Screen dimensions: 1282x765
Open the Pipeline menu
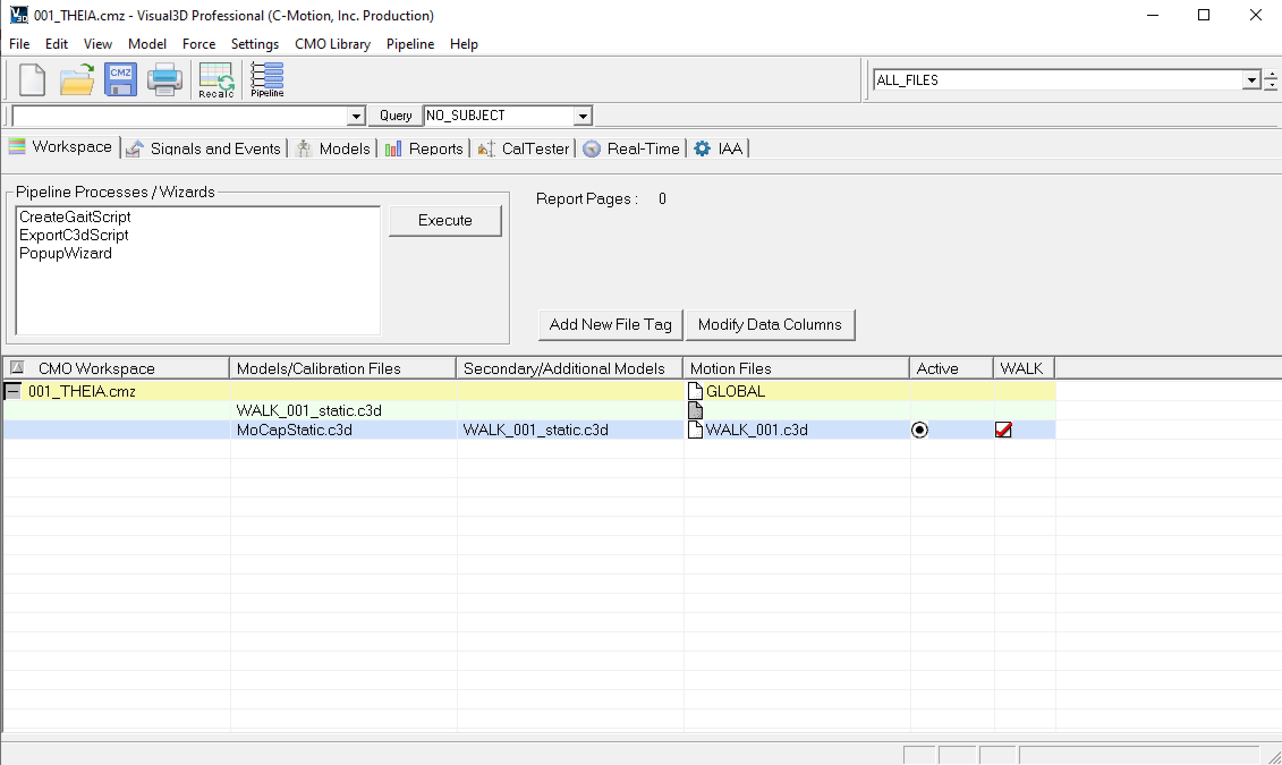pos(410,44)
